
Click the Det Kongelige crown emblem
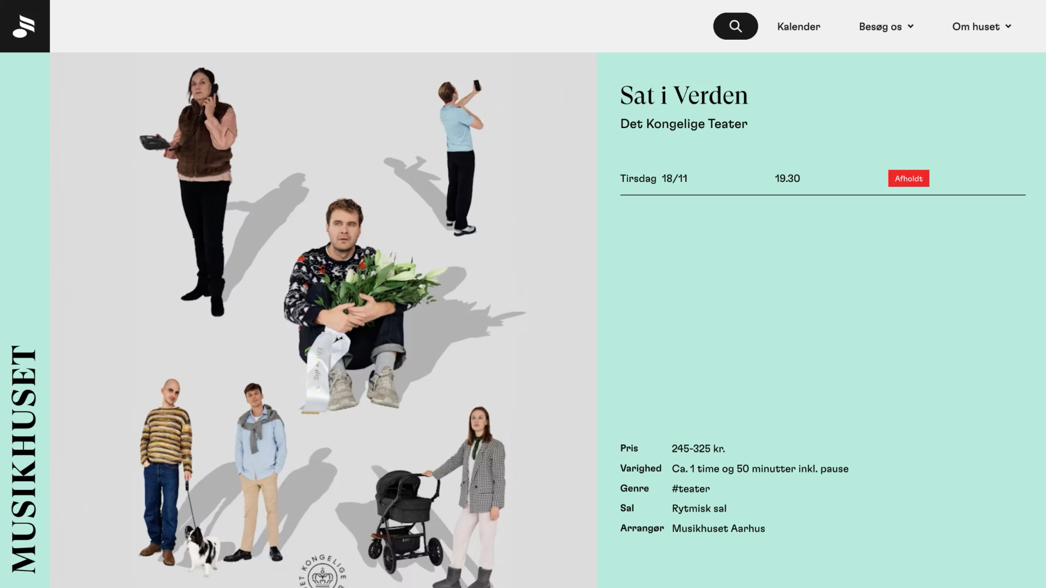(x=323, y=572)
